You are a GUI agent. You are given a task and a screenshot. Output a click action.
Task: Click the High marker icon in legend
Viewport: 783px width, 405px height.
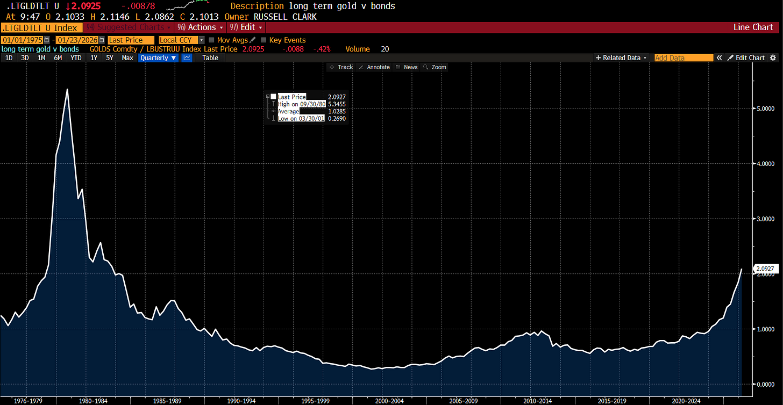274,104
